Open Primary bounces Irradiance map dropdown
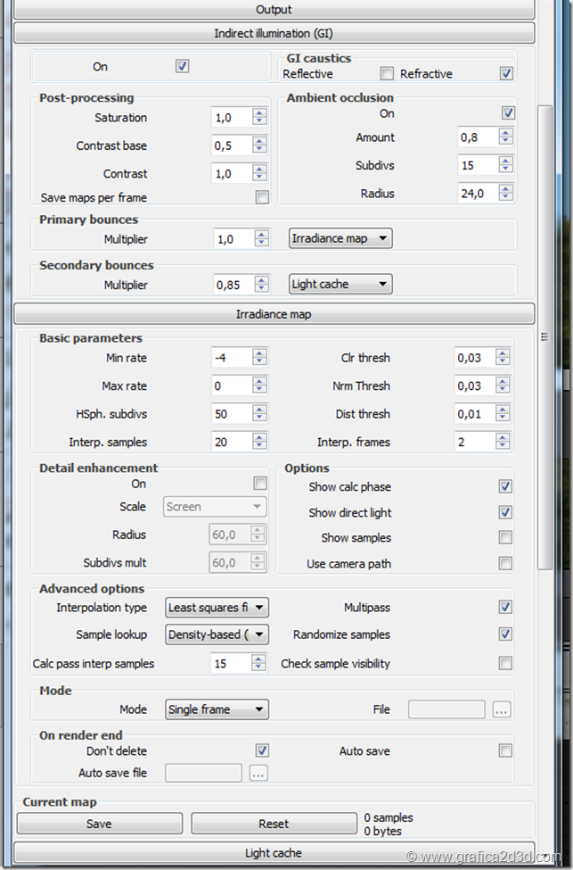 [x=341, y=239]
